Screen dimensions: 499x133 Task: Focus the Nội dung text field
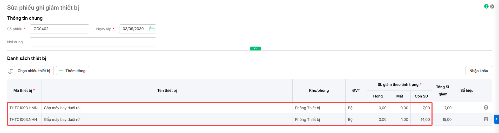pos(93,42)
